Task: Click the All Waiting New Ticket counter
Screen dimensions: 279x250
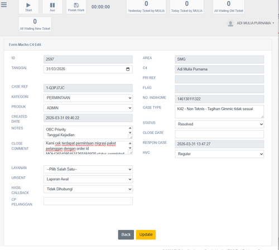Action: point(35,25)
